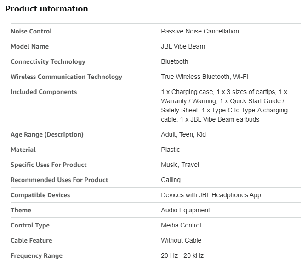Select the 'Frequency Range' label
The image size is (307, 266).
[36, 255]
